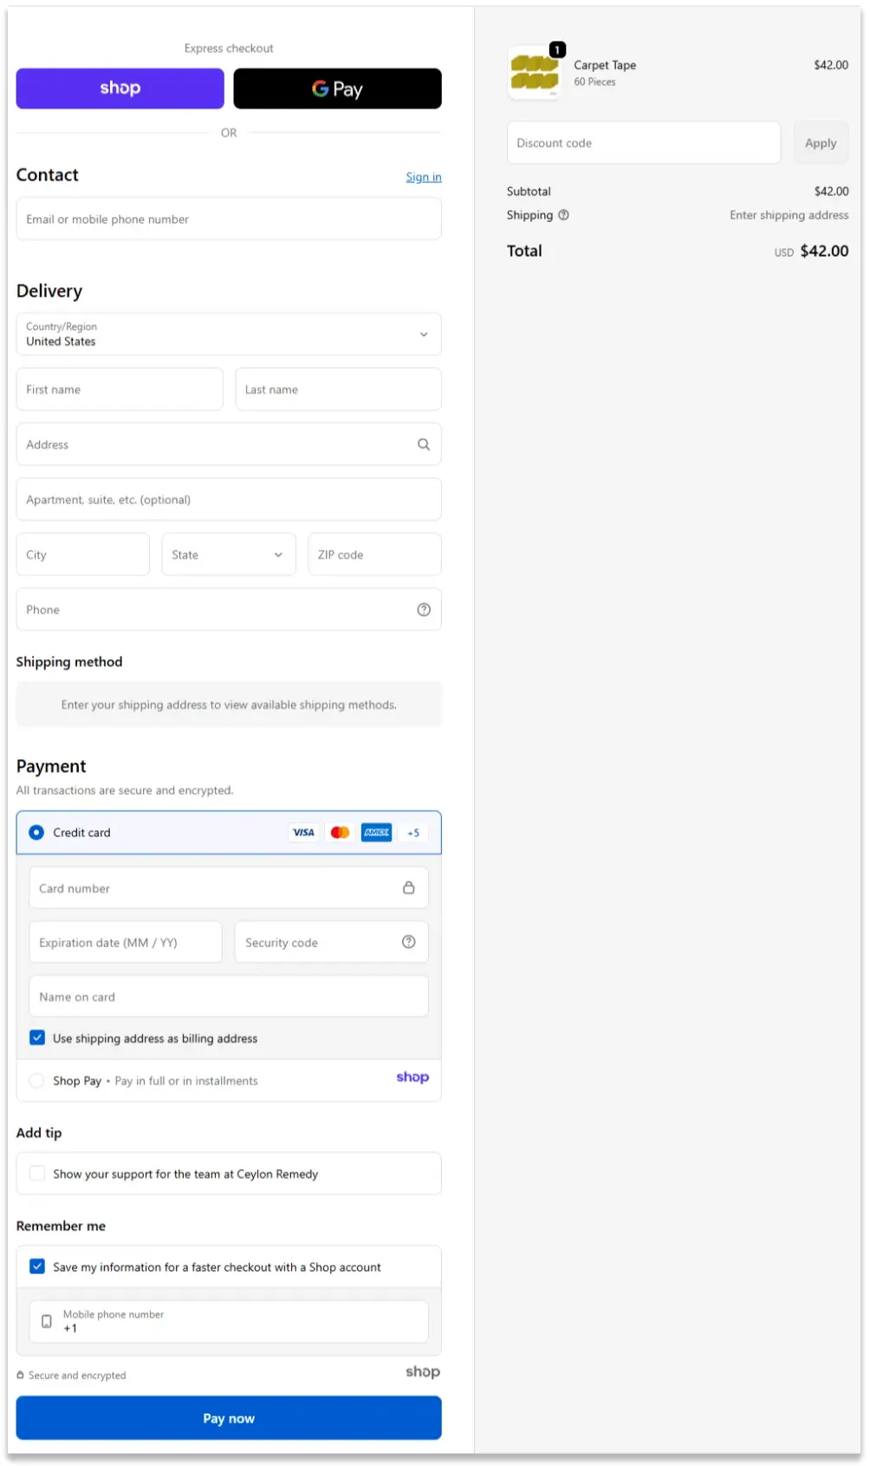The width and height of the screenshot is (870, 1466).
Task: Click the Discount code input field
Action: [x=643, y=143]
